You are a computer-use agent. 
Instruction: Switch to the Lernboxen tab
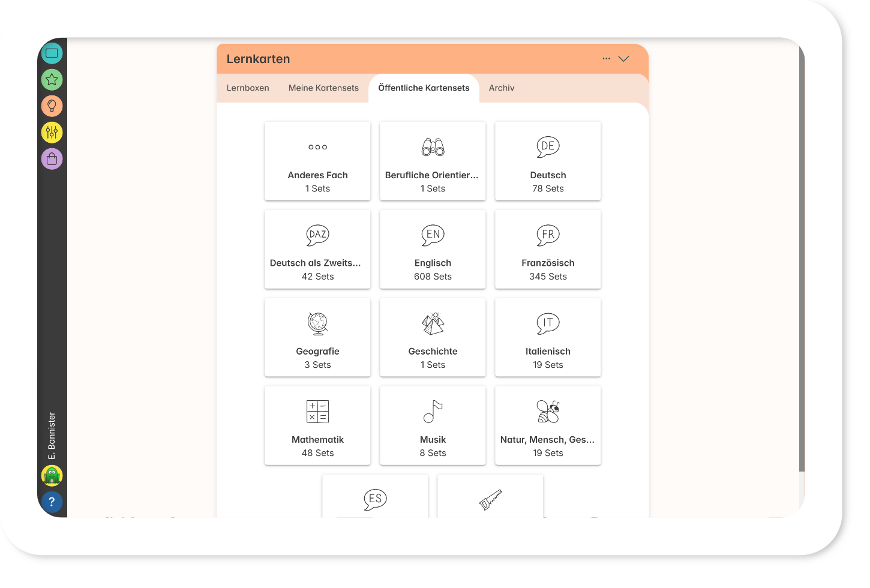248,88
